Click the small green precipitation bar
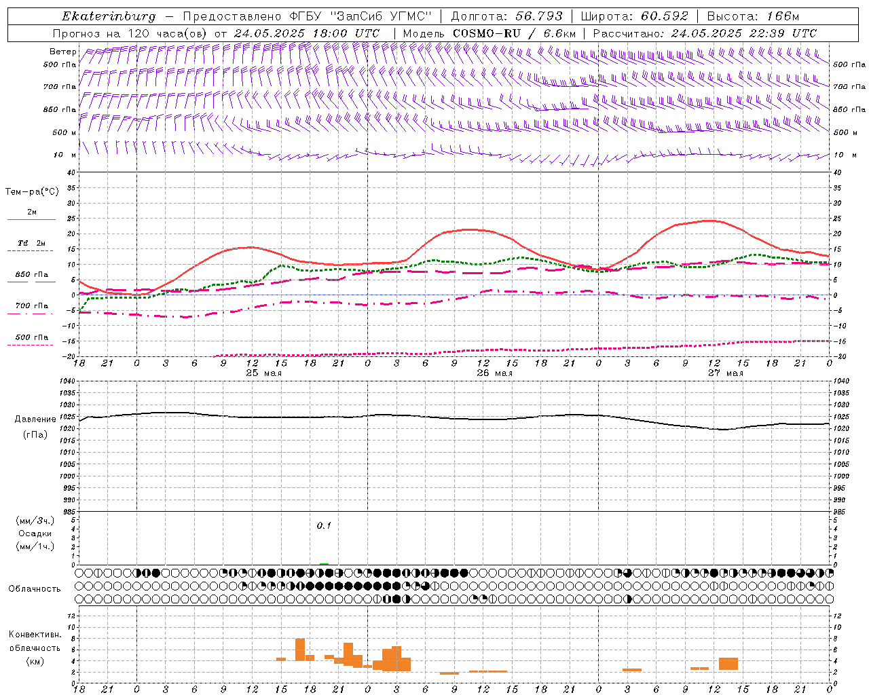Image resolution: width=869 pixels, height=695 pixels. pos(324,563)
